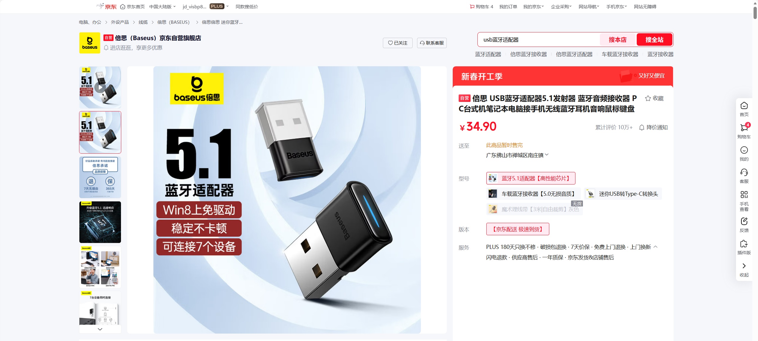Open the 手机查看 QR code icon

[744, 195]
